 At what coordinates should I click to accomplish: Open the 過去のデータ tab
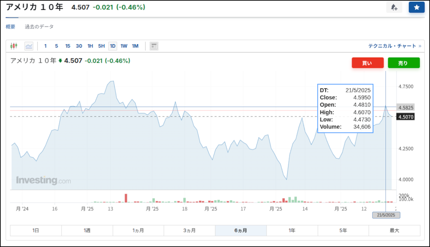[39, 27]
